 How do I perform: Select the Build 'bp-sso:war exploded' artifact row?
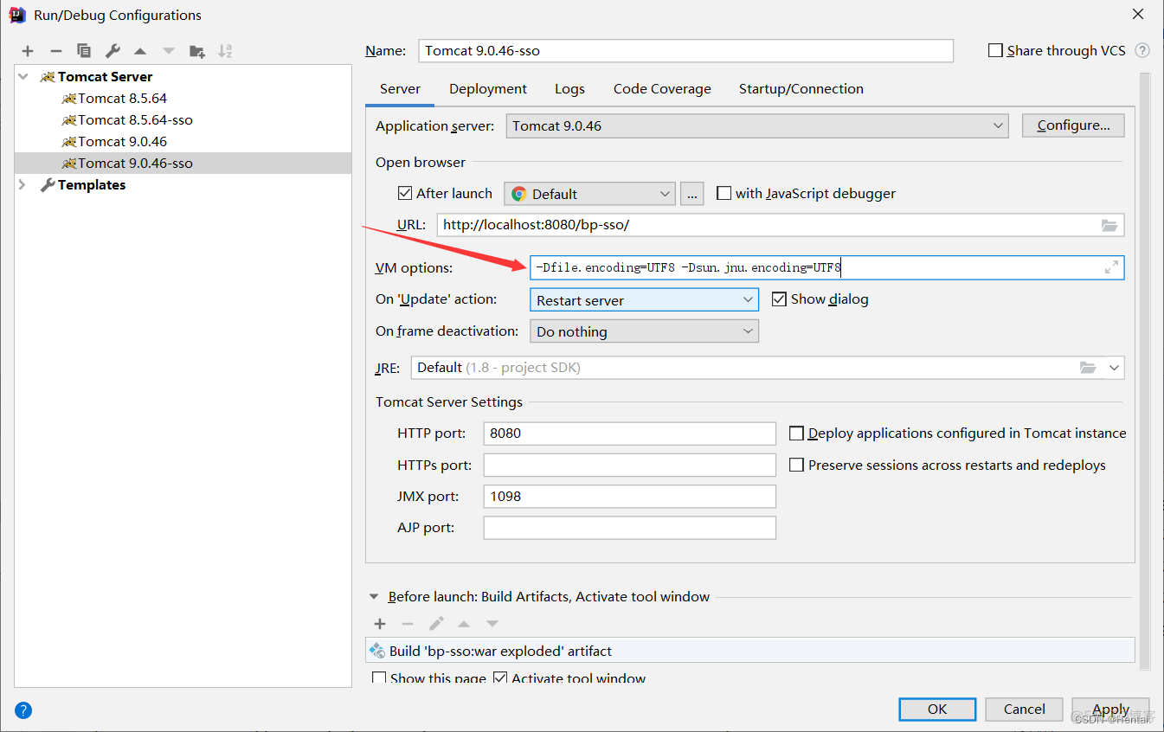750,651
